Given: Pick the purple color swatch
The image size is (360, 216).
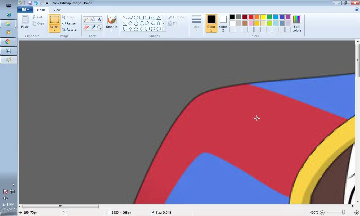Looking at the screenshot, I should tap(288, 17).
